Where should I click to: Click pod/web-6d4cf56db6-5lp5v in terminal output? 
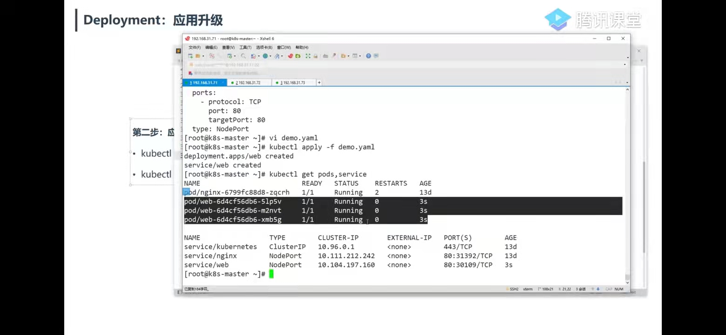point(233,201)
